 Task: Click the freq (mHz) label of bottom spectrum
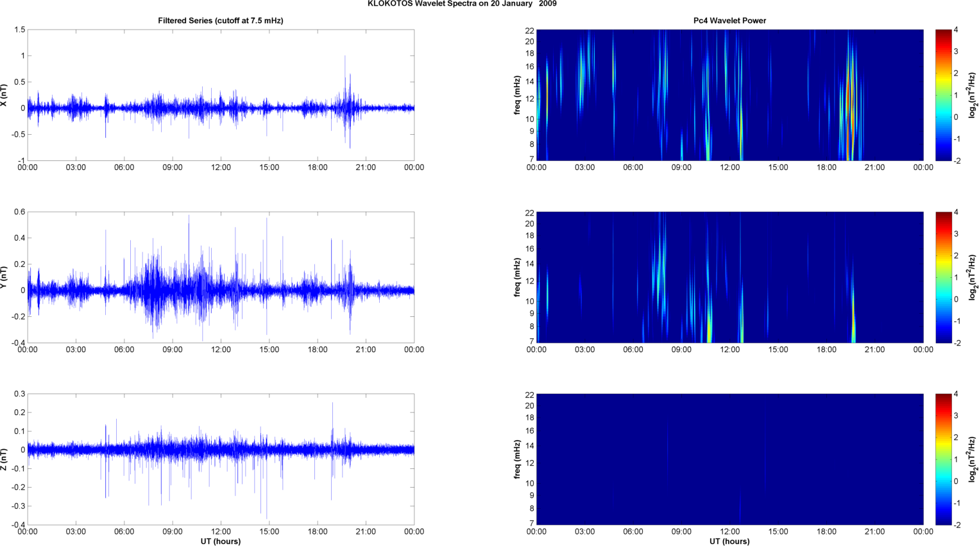pyautogui.click(x=517, y=459)
